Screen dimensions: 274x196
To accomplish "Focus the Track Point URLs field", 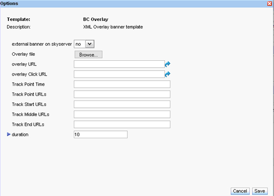I will (x=122, y=94).
